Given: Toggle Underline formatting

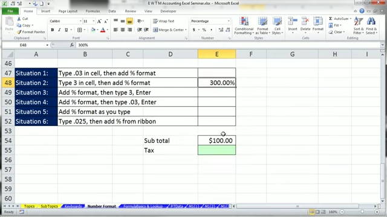Looking at the screenshot, I should (66, 30).
